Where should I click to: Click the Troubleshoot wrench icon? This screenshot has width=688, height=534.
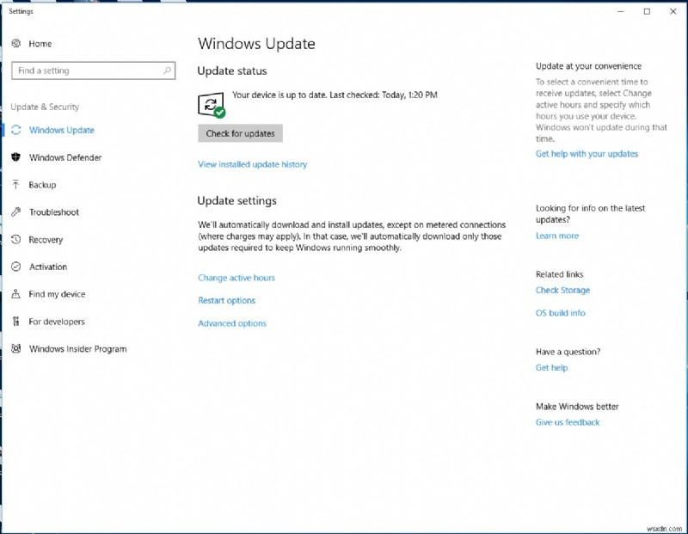pyautogui.click(x=16, y=212)
